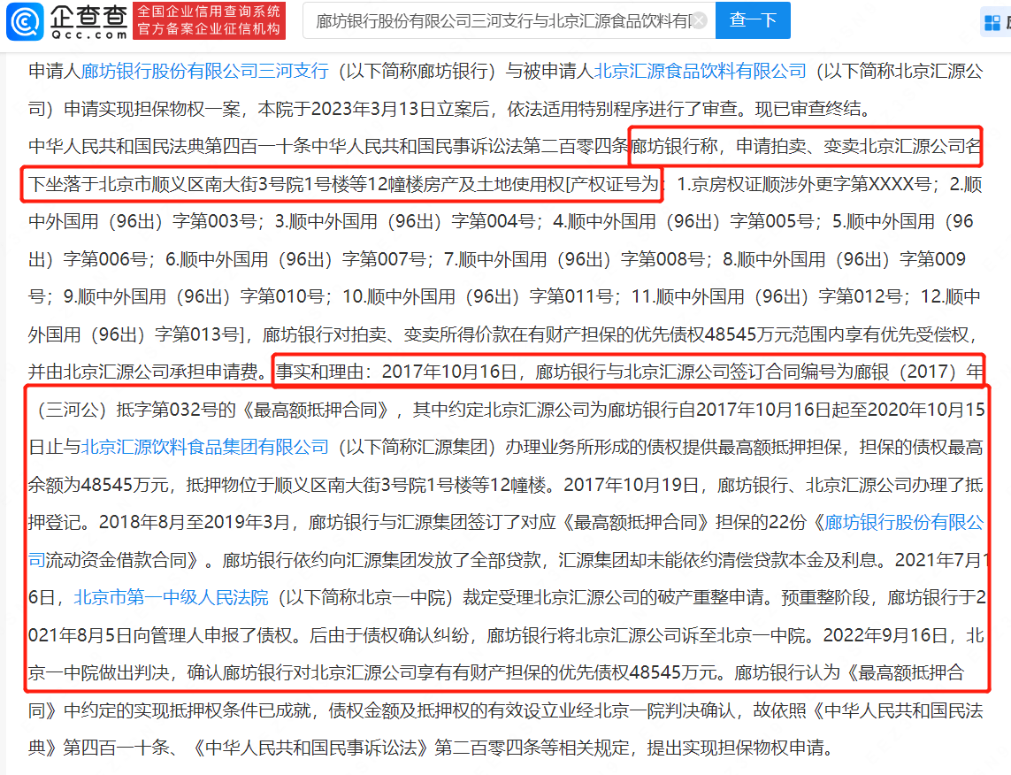This screenshot has height=775, width=1011.
Task: Click the text 《最高额抵押合同》 after 抵字第032号的
Action: pos(315,410)
